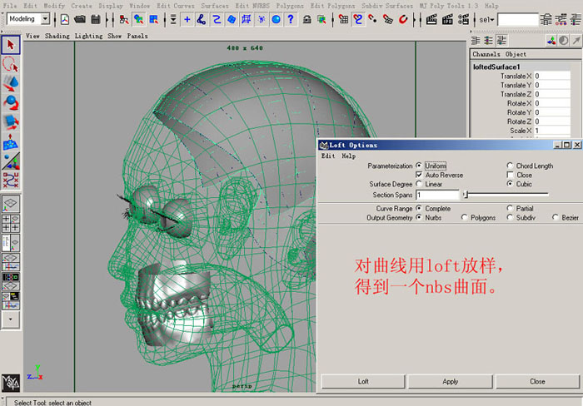This screenshot has width=583, height=406.
Task: Choose Partial curve range
Action: (x=510, y=208)
